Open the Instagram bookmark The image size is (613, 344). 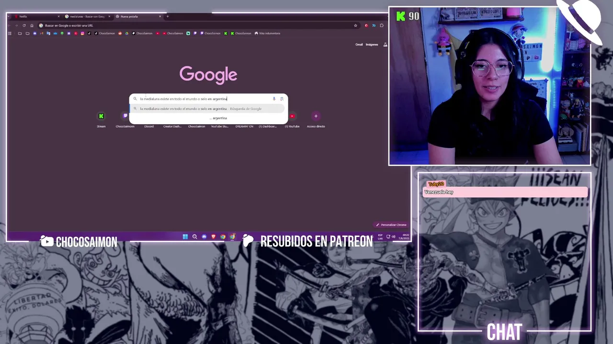tap(82, 33)
